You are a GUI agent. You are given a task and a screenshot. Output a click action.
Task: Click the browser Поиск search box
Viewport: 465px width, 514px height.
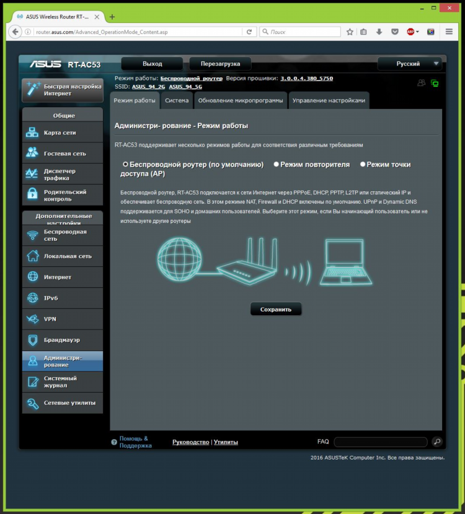pos(300,32)
